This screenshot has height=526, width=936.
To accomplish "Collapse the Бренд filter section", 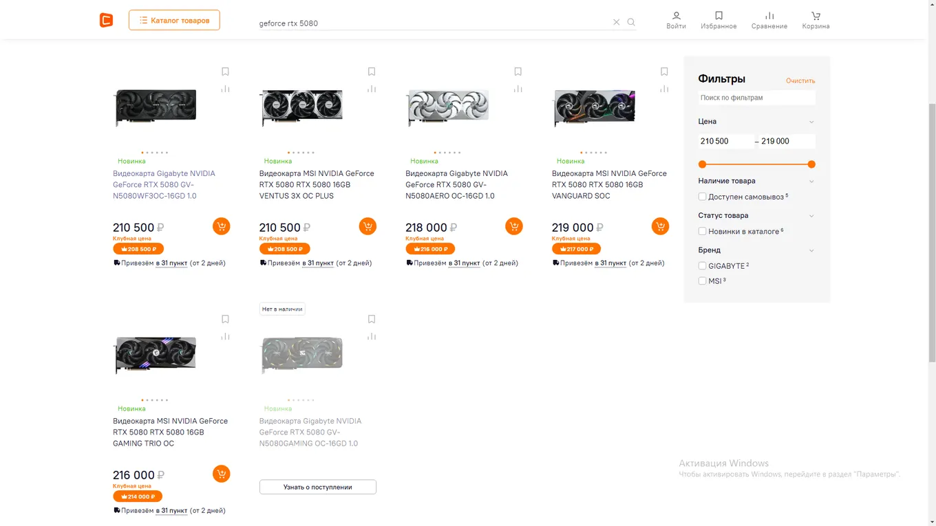I will [x=811, y=250].
